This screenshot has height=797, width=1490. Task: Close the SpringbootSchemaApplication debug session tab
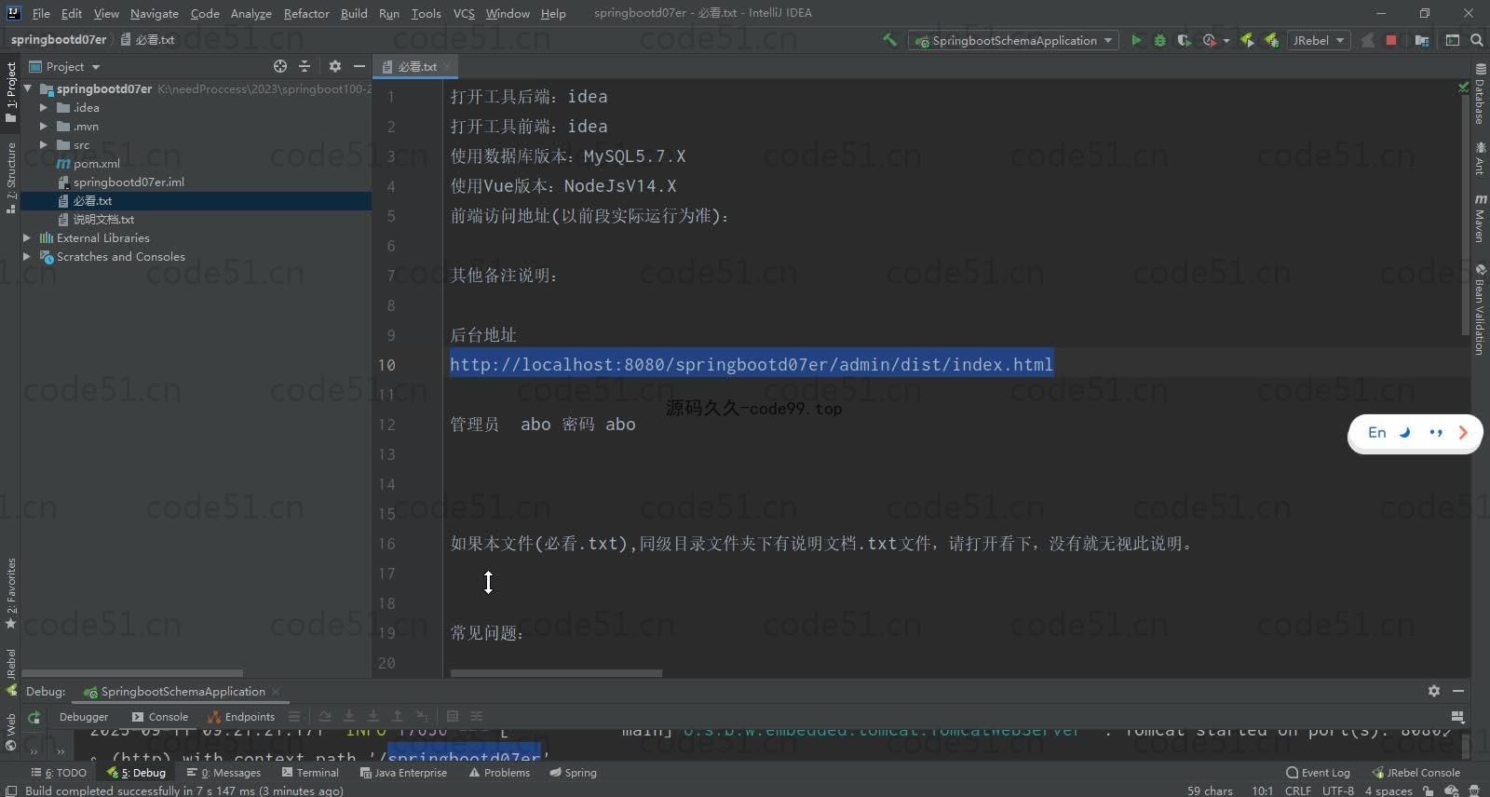(x=276, y=691)
